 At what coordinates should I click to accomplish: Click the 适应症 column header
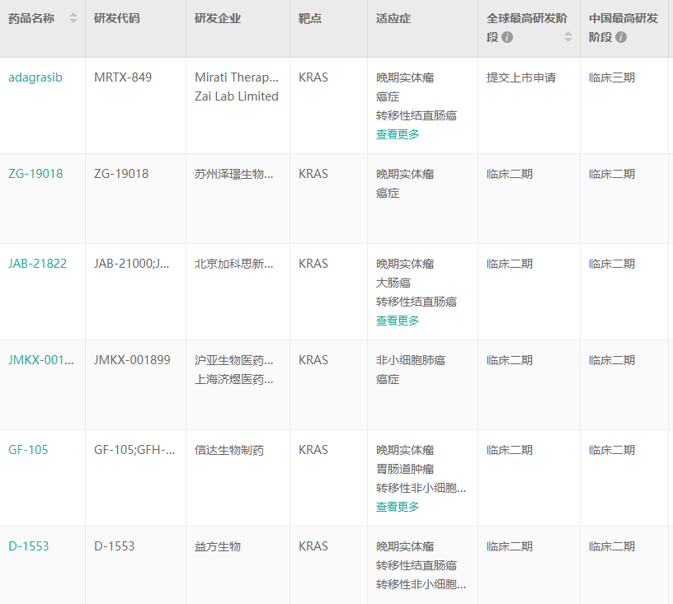[x=393, y=18]
